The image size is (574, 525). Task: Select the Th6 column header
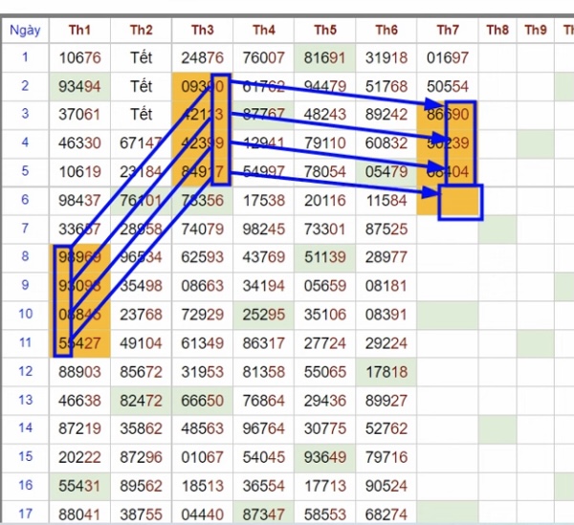[386, 30]
